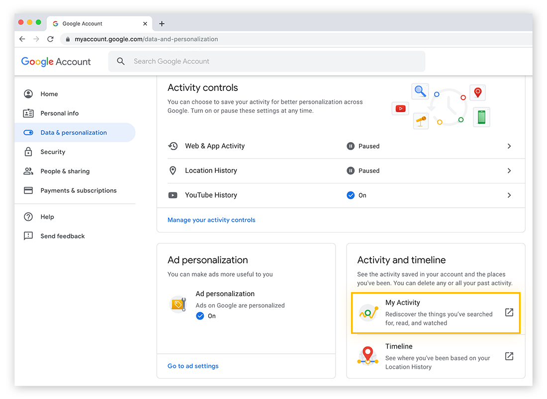This screenshot has width=547, height=399.
Task: Open Timeline in a new tab icon
Action: point(509,356)
